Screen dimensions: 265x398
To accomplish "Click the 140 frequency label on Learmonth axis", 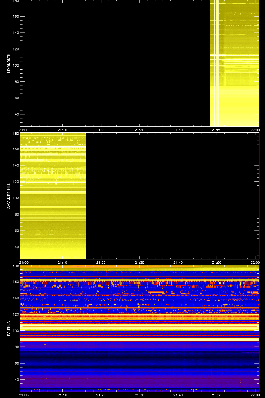I will (16, 33).
